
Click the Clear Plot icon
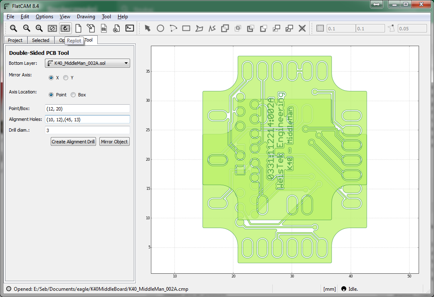tap(52, 28)
